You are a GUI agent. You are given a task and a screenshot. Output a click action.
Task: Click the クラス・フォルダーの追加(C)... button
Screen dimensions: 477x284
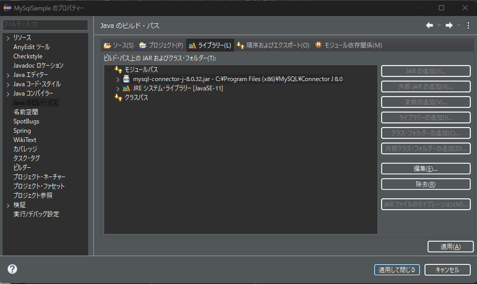[x=425, y=133]
